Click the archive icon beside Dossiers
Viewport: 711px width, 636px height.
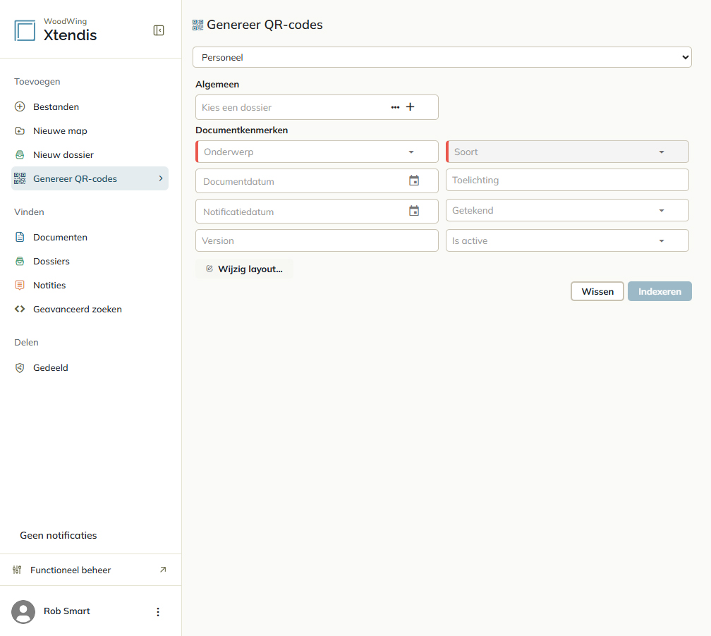click(x=20, y=261)
